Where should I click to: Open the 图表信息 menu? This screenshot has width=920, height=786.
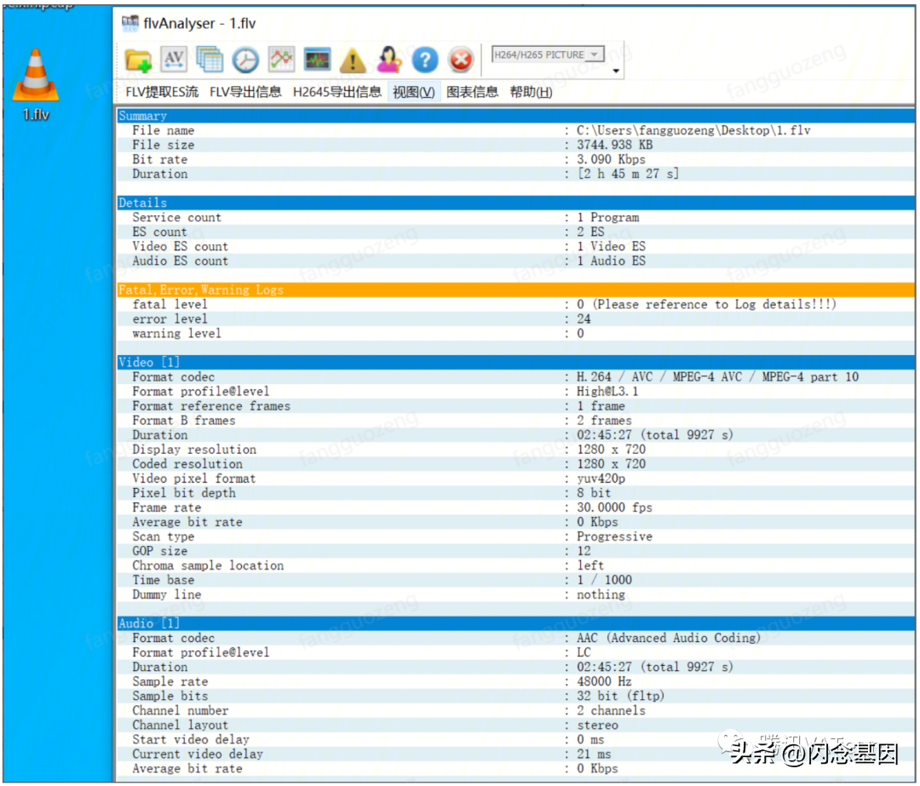pos(472,92)
